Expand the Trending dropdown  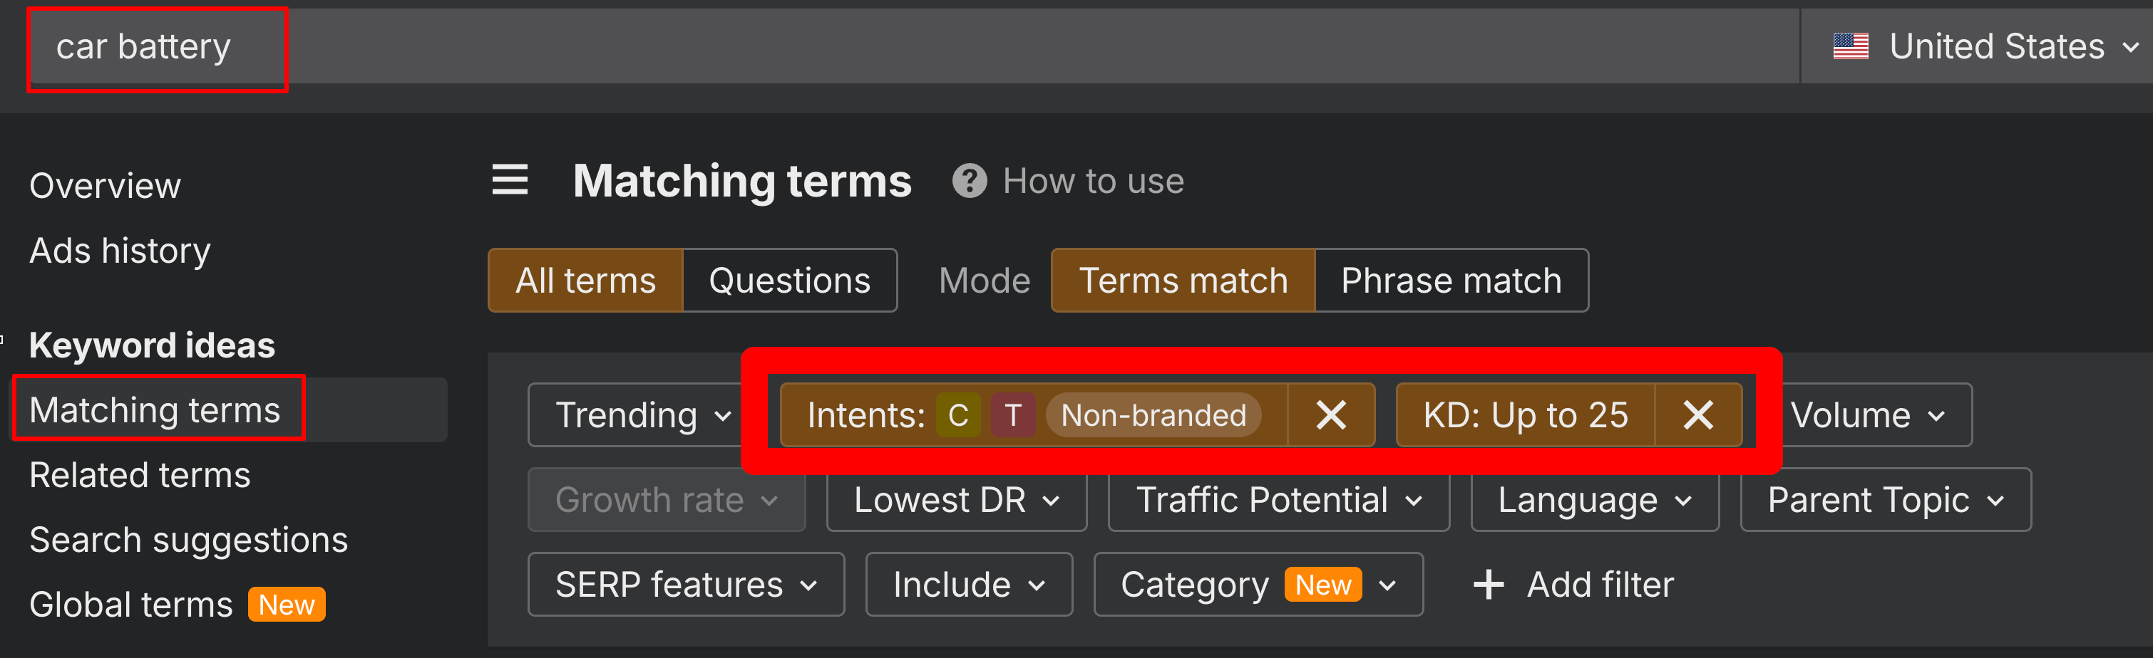[x=643, y=415]
